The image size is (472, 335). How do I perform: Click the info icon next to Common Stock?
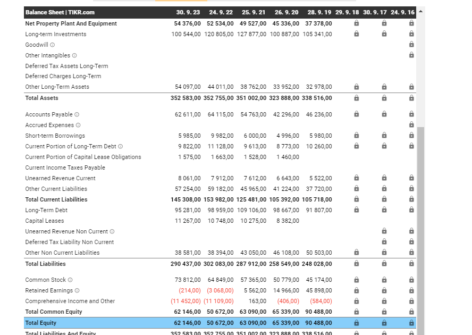click(71, 280)
